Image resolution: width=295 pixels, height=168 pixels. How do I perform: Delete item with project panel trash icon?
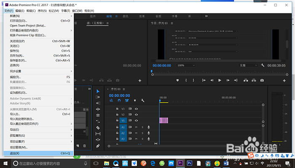(84, 146)
